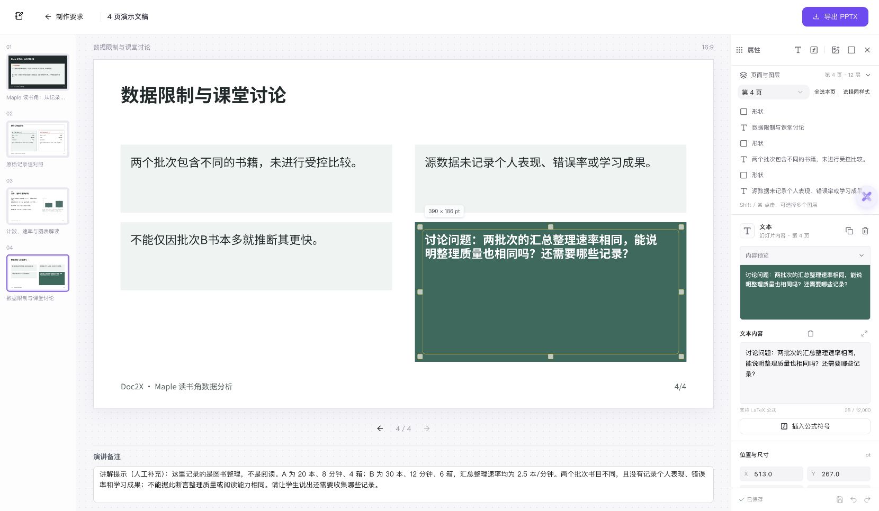Open the 第 4 页 page dropdown
The width and height of the screenshot is (879, 511).
(x=773, y=92)
